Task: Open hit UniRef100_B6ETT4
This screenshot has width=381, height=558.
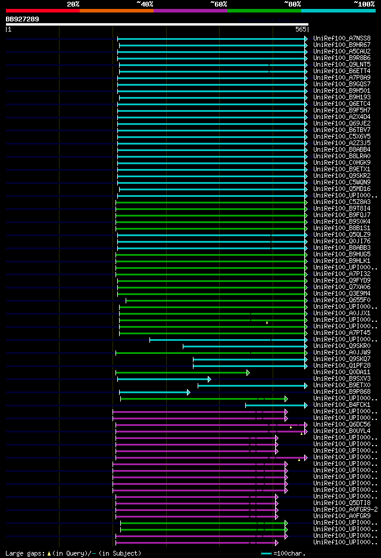Action: click(x=342, y=71)
